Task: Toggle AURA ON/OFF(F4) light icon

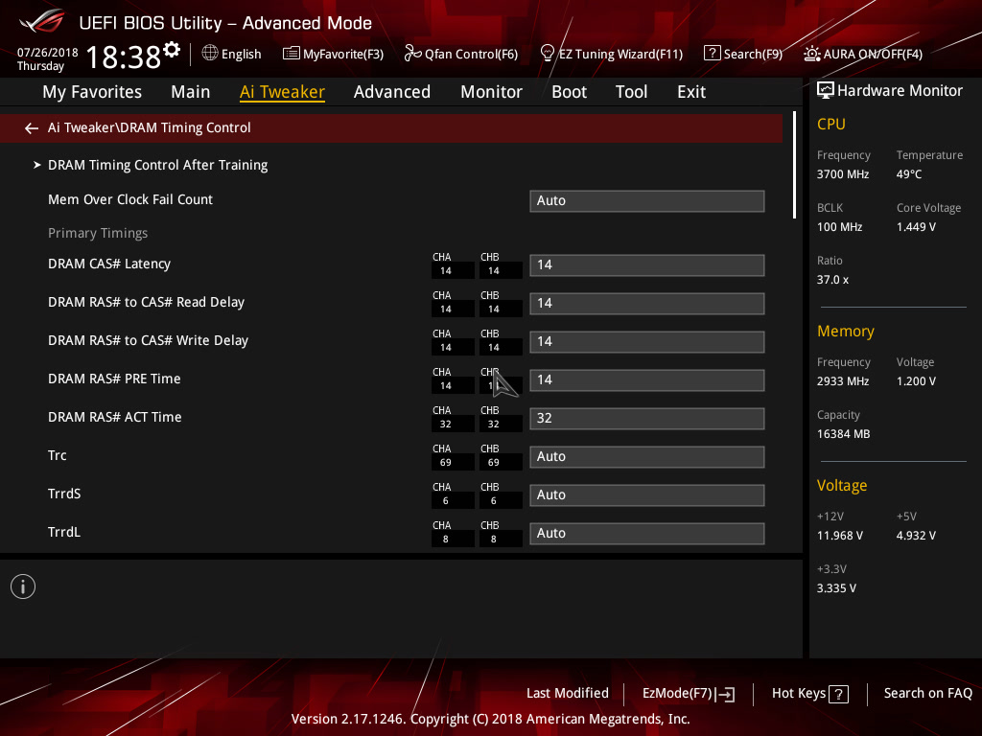Action: click(x=811, y=54)
